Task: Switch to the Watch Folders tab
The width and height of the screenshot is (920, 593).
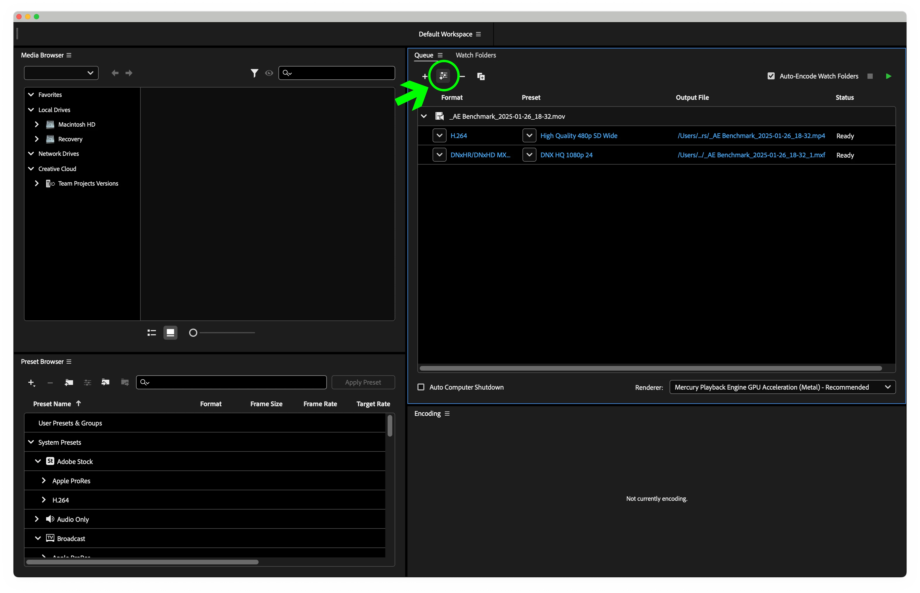Action: coord(475,55)
